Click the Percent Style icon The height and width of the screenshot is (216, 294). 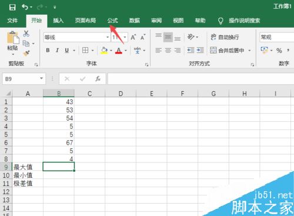pos(279,51)
